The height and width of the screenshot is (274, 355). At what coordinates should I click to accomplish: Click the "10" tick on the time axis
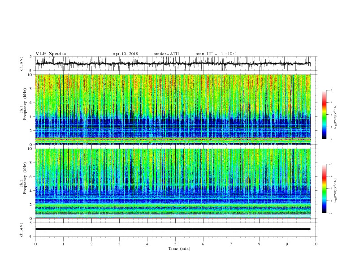315,244
